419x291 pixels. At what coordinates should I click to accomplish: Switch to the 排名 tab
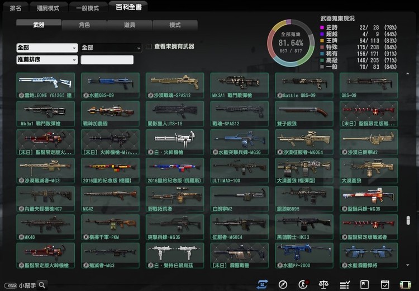pos(16,8)
